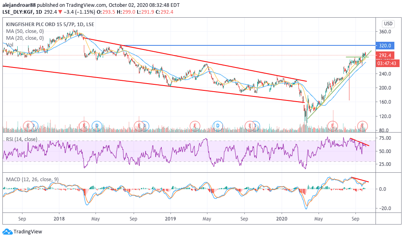Click the 03:47:43 bar countdown label
The height and width of the screenshot is (239, 404).
point(388,63)
